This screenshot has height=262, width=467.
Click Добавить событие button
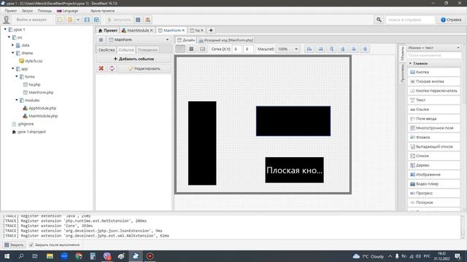pyautogui.click(x=134, y=59)
